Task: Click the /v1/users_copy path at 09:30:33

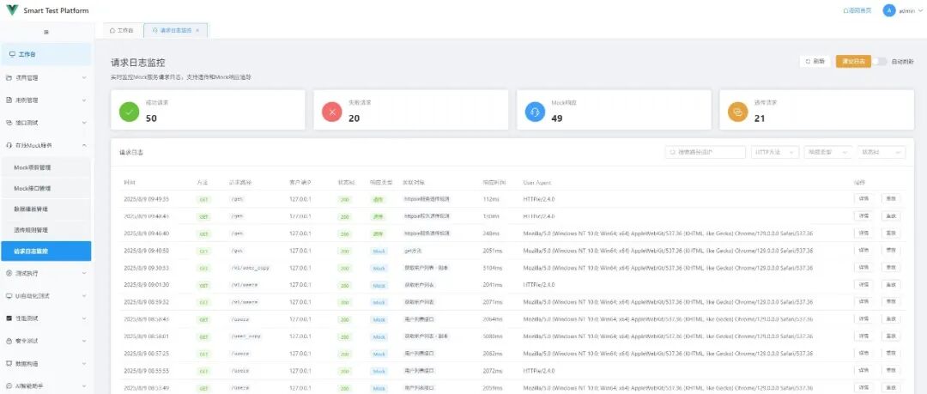Action: pyautogui.click(x=251, y=268)
